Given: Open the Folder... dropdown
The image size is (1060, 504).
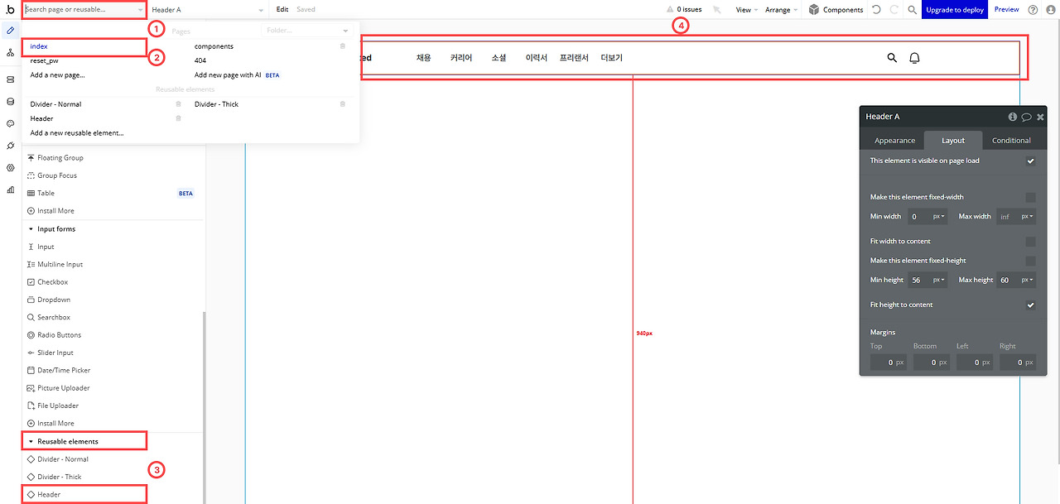Looking at the screenshot, I should tap(307, 31).
